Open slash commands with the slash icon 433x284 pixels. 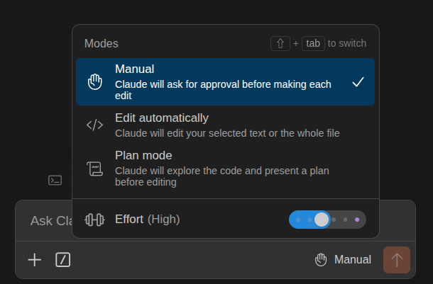point(63,260)
